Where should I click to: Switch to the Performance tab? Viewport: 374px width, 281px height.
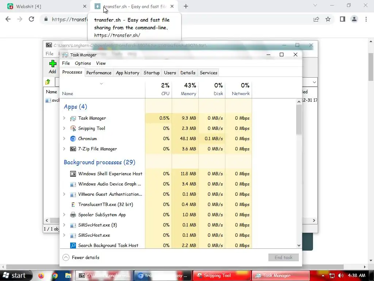tap(99, 73)
